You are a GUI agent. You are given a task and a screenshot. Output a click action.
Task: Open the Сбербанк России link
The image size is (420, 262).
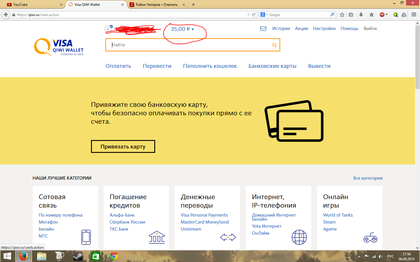[127, 222]
